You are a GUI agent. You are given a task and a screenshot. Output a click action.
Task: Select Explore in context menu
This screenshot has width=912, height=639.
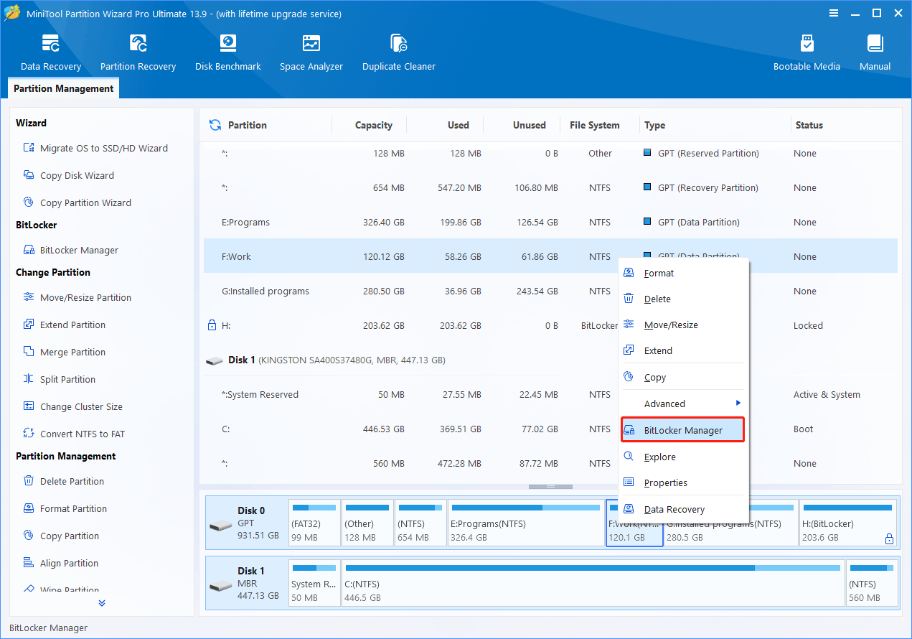pyautogui.click(x=684, y=457)
